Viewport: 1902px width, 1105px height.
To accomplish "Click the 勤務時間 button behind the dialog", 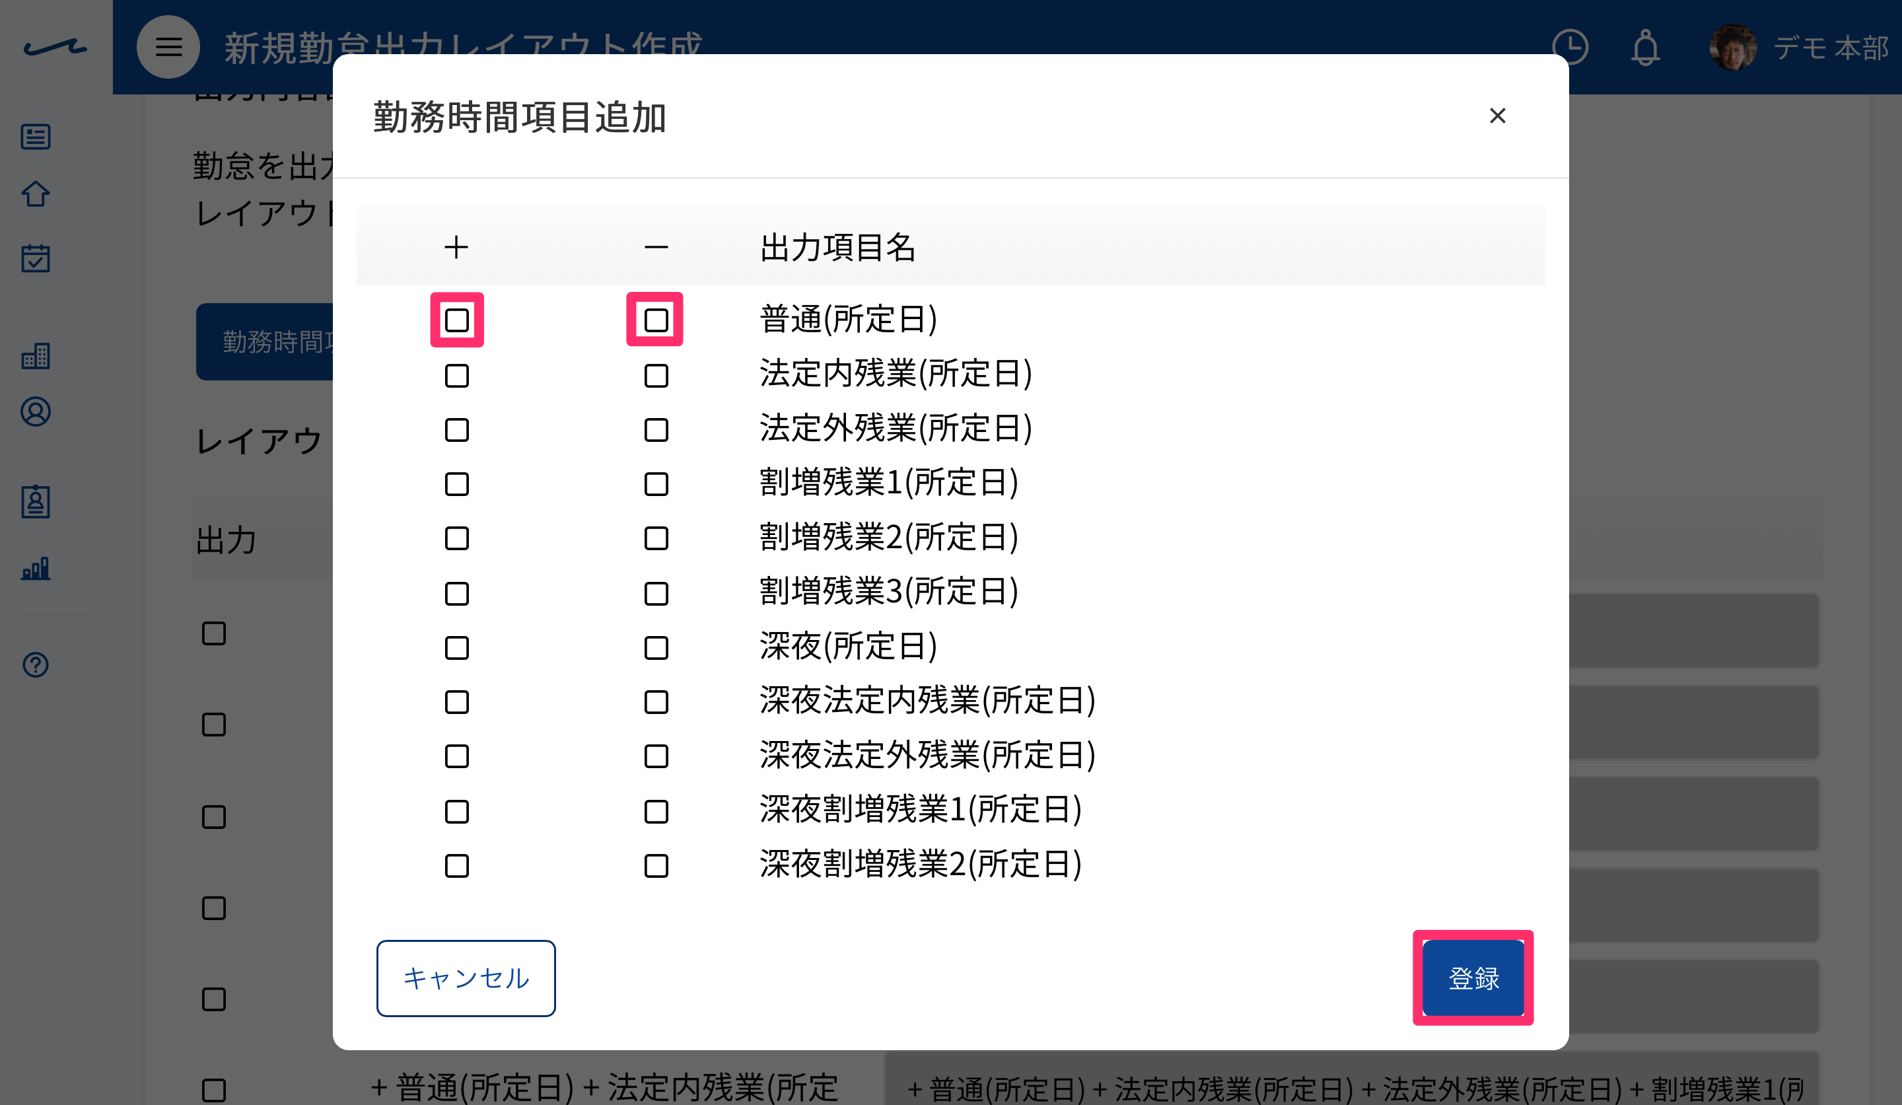I will [265, 342].
